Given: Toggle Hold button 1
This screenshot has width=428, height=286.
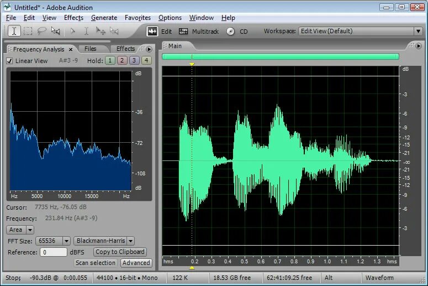Looking at the screenshot, I should pos(110,60).
